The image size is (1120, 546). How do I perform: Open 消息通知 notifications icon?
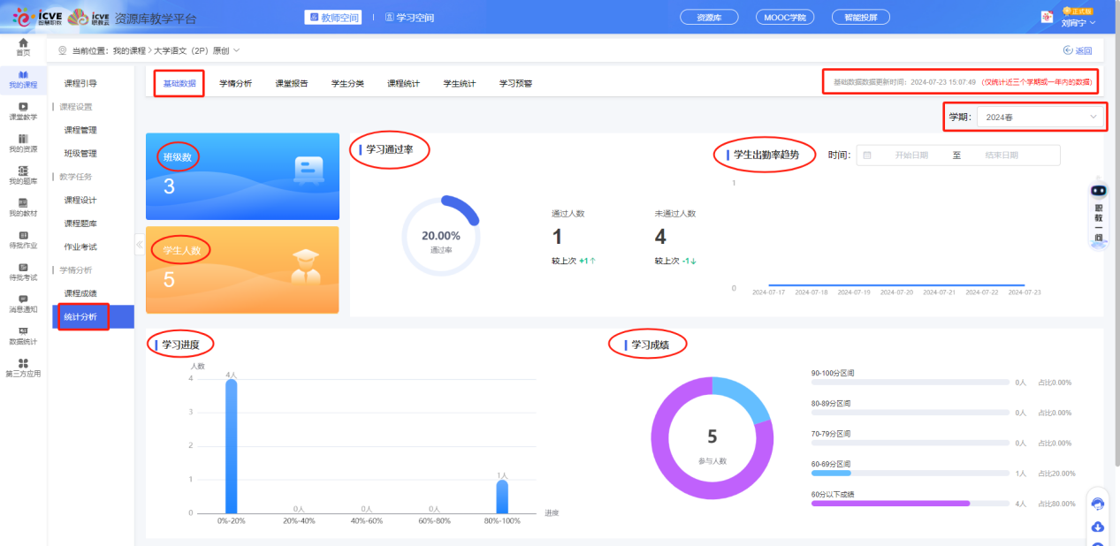(23, 304)
